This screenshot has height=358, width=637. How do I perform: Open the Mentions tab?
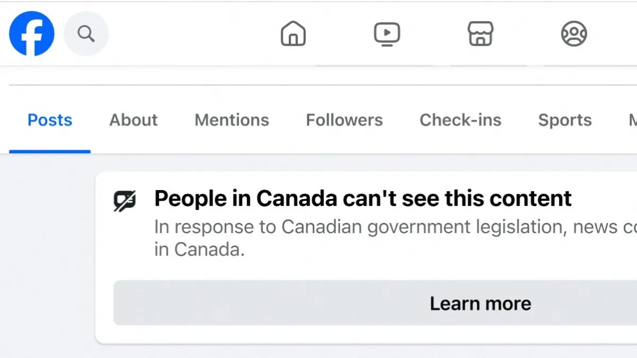[232, 120]
